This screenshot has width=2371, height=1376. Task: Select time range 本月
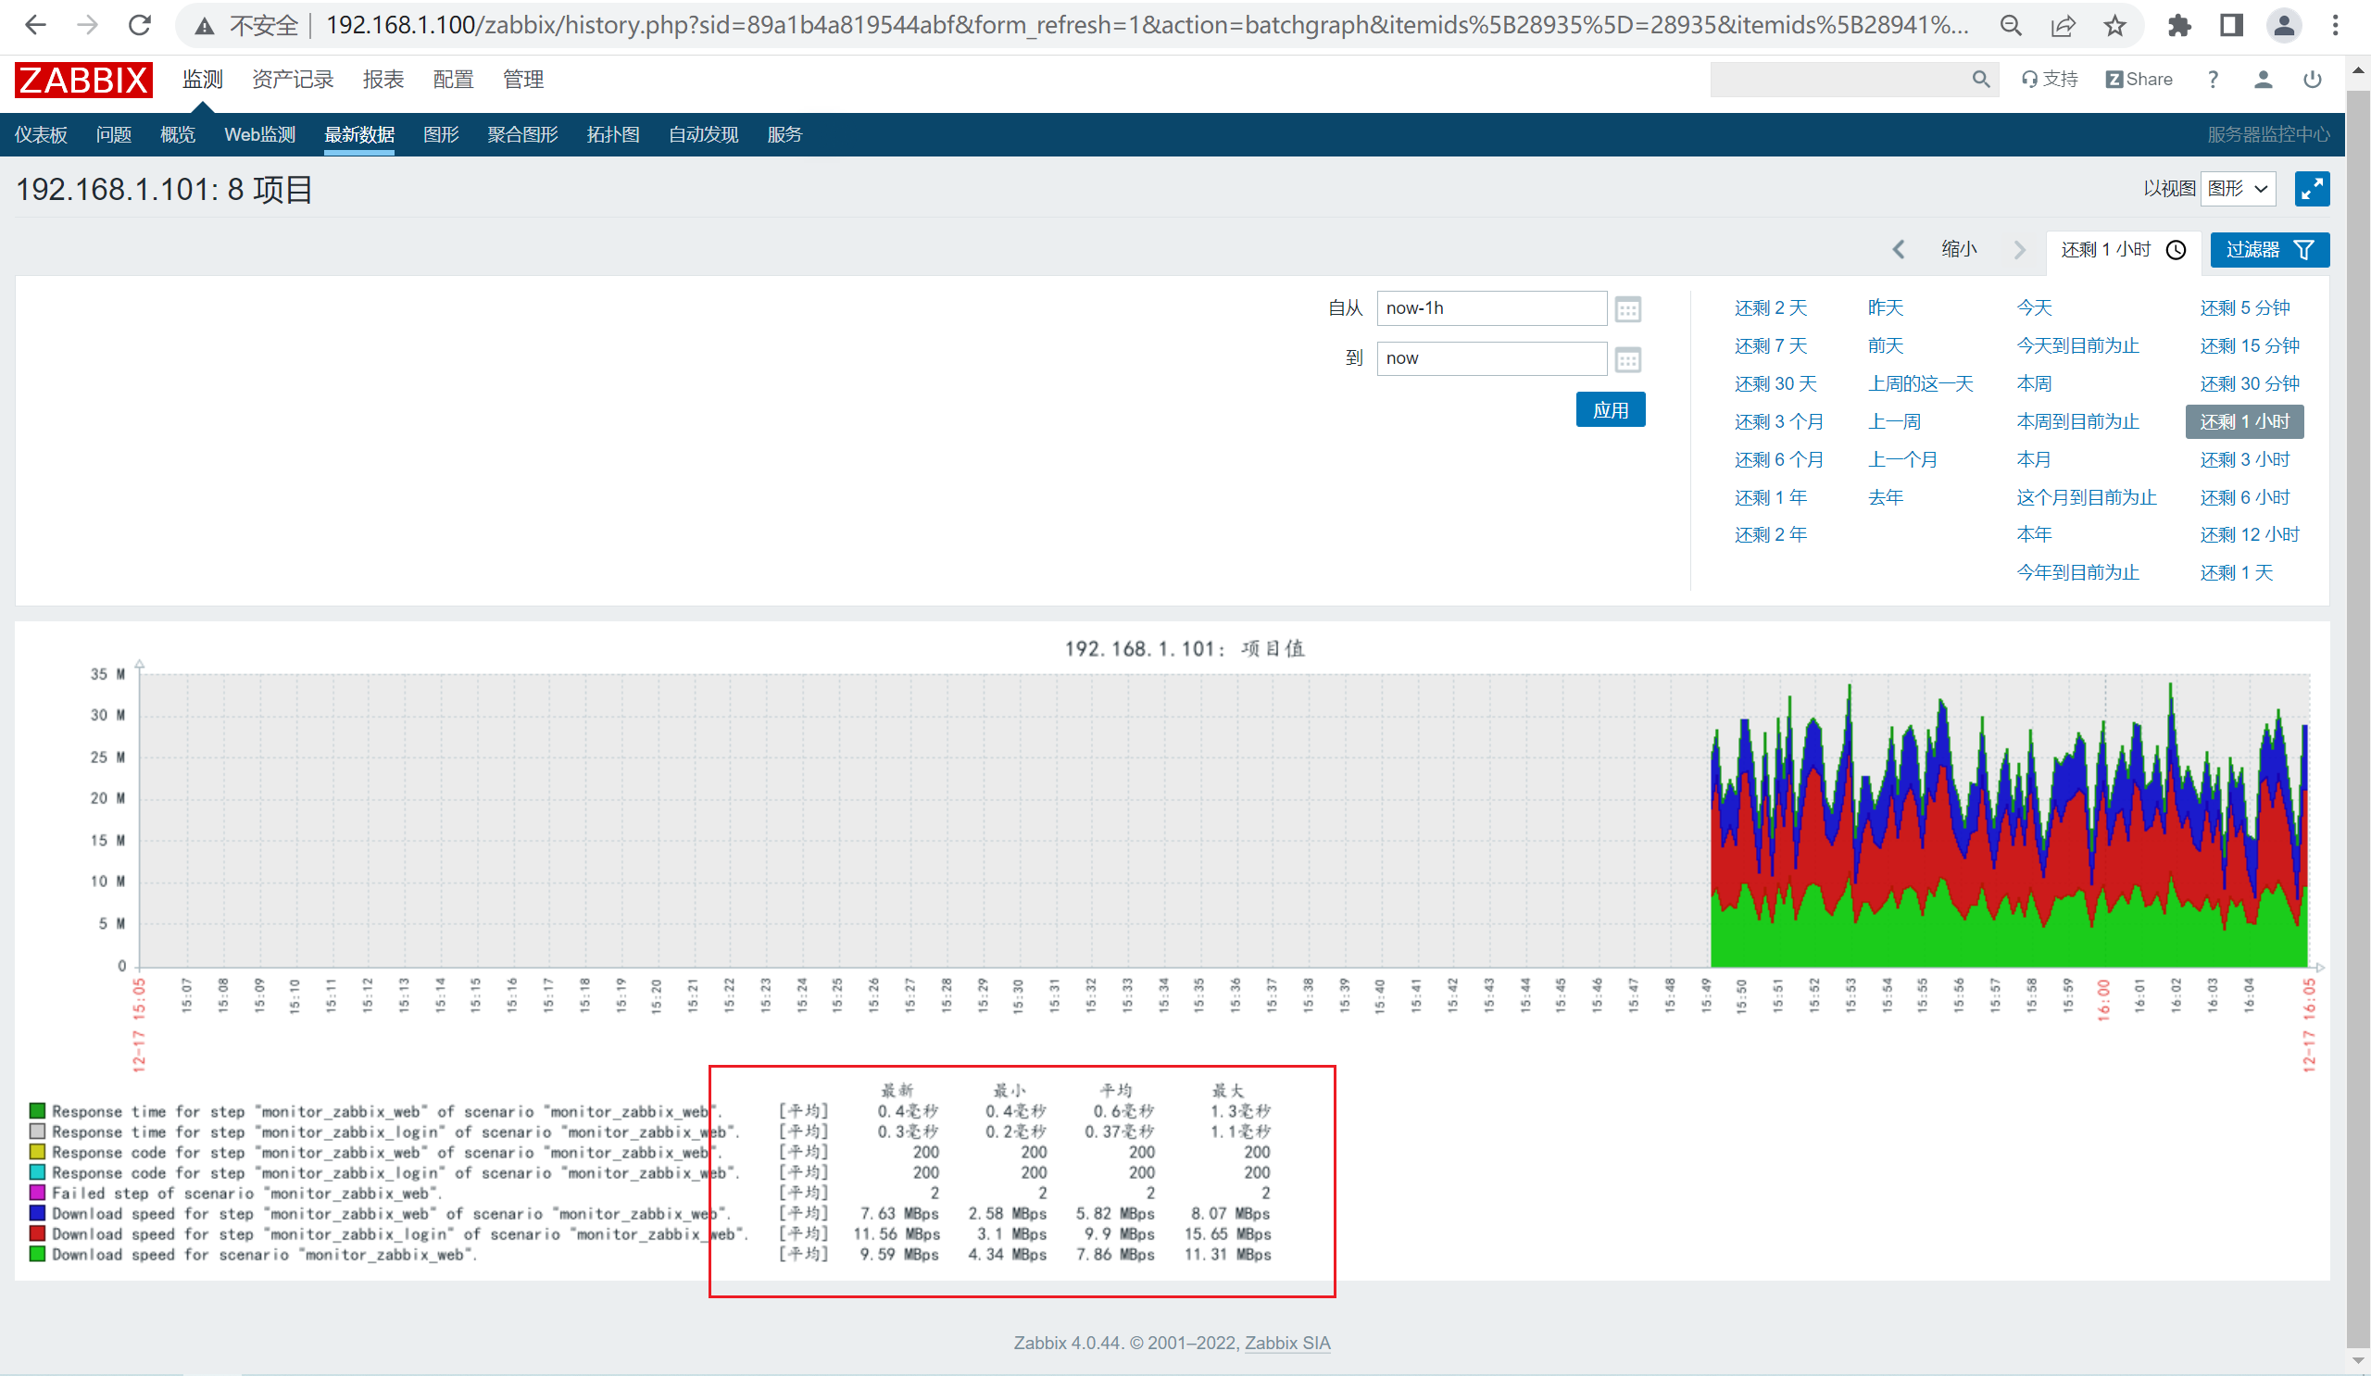point(2033,459)
